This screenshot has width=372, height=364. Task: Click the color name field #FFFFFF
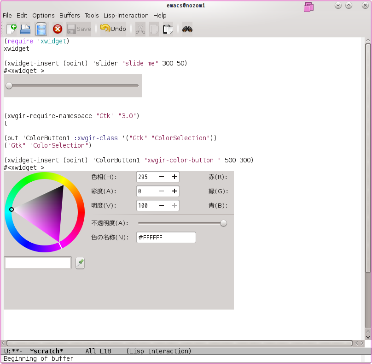click(x=166, y=237)
